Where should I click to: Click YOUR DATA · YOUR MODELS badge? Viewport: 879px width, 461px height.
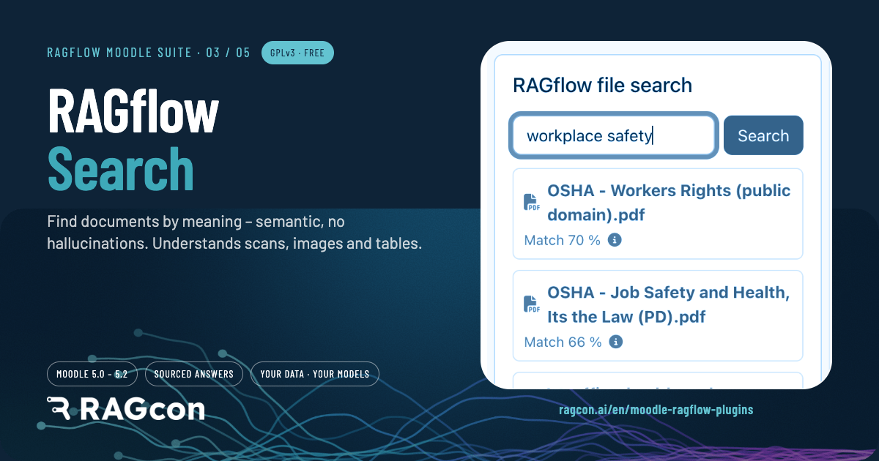[x=315, y=374]
